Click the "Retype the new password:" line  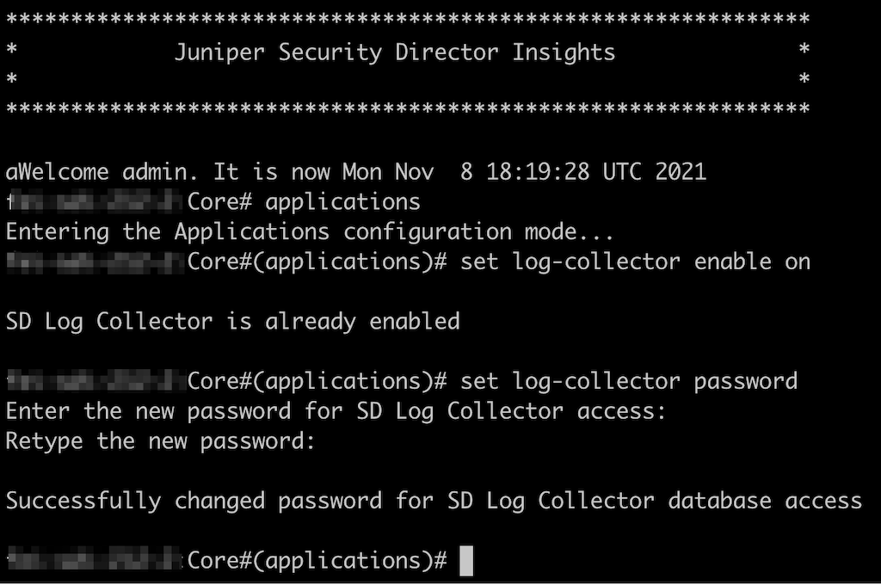click(161, 441)
